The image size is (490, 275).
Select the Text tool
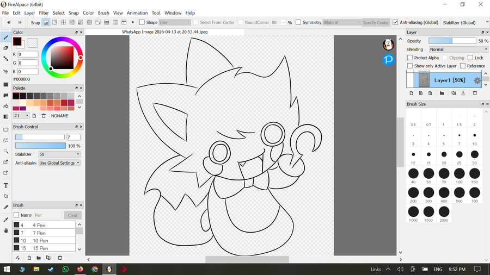coord(5,185)
